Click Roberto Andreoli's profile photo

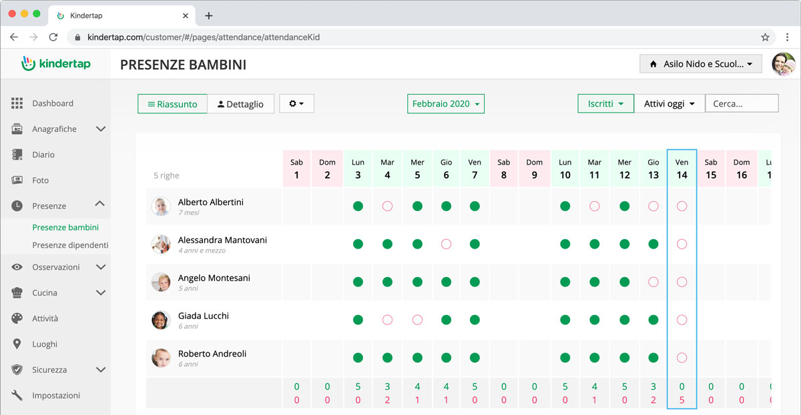(x=161, y=358)
